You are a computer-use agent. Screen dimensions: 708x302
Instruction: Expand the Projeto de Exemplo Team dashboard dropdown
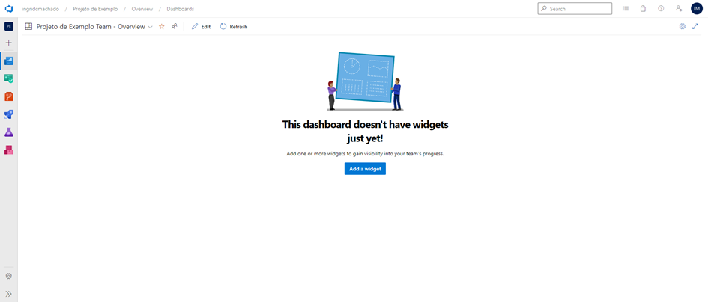pyautogui.click(x=150, y=27)
